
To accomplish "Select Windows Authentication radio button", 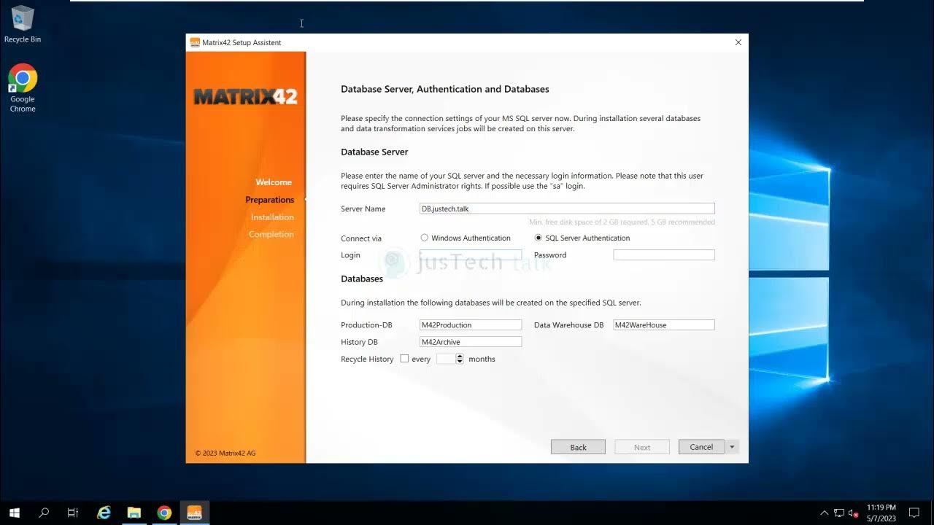I will tap(425, 238).
